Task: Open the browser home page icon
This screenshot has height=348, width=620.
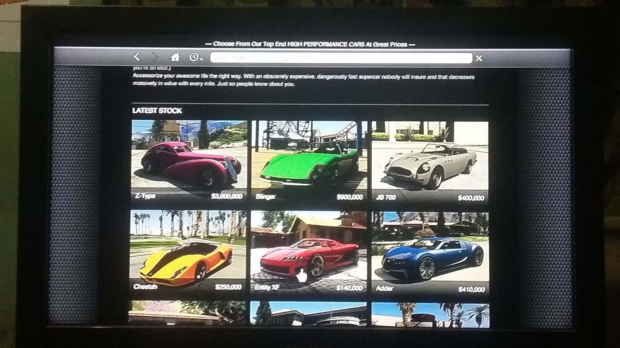Action: 175,57
